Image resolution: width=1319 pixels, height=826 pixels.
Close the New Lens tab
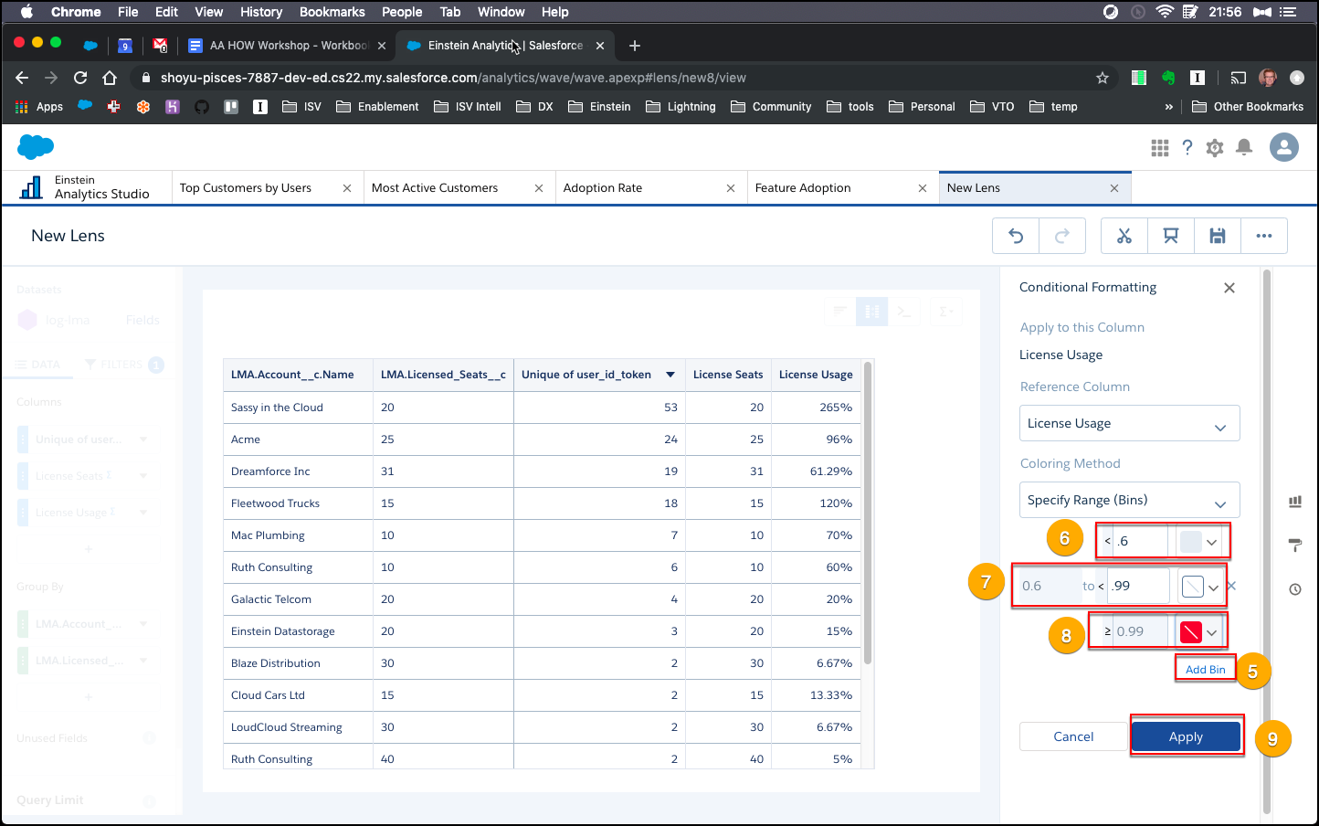(x=1114, y=188)
